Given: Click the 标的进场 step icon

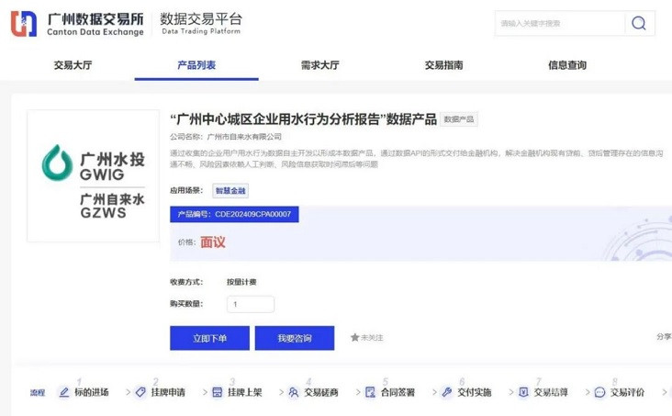Looking at the screenshot, I should [x=64, y=392].
